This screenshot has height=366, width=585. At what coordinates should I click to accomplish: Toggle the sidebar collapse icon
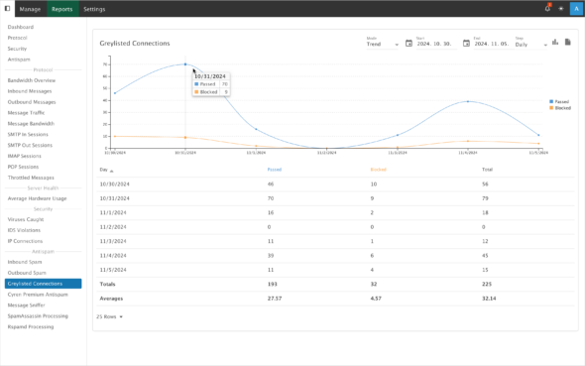coord(7,8)
